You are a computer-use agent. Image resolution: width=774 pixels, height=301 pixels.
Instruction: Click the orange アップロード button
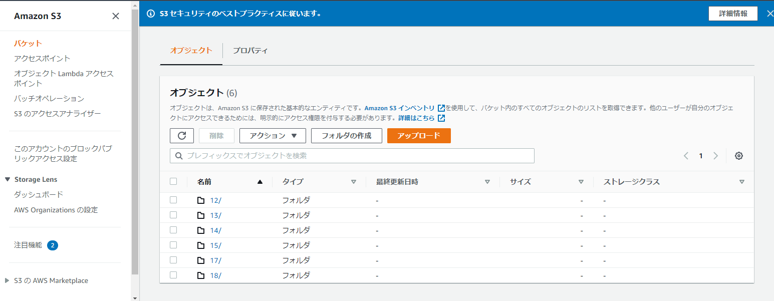point(419,136)
